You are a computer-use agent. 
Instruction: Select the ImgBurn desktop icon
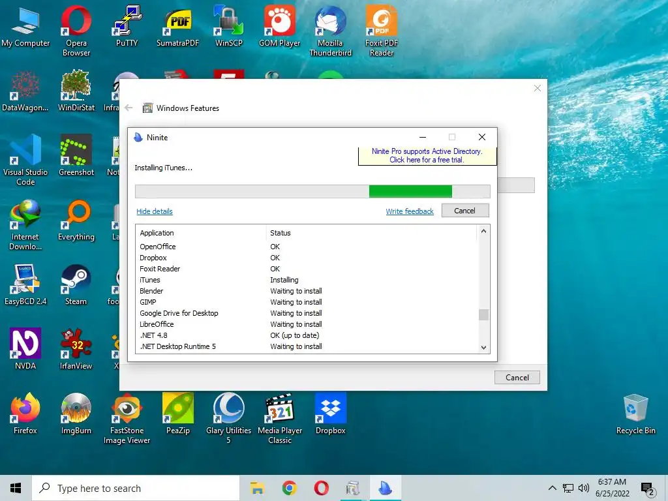point(76,414)
